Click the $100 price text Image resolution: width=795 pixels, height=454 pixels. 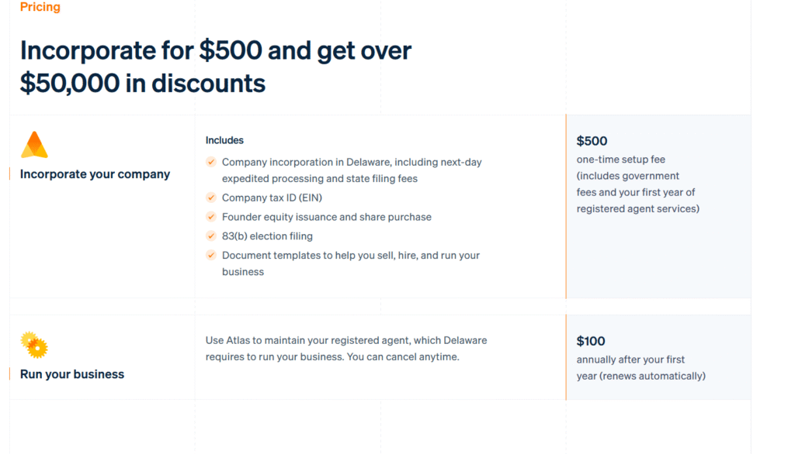pyautogui.click(x=591, y=341)
